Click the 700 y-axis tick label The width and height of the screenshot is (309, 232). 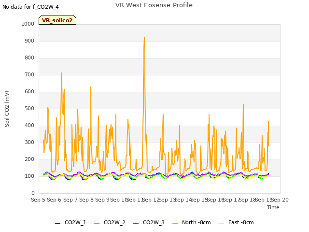[x=29, y=74]
